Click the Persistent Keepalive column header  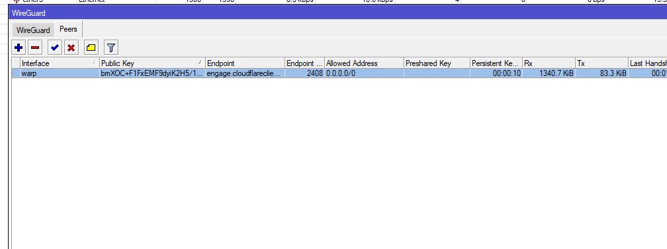496,63
